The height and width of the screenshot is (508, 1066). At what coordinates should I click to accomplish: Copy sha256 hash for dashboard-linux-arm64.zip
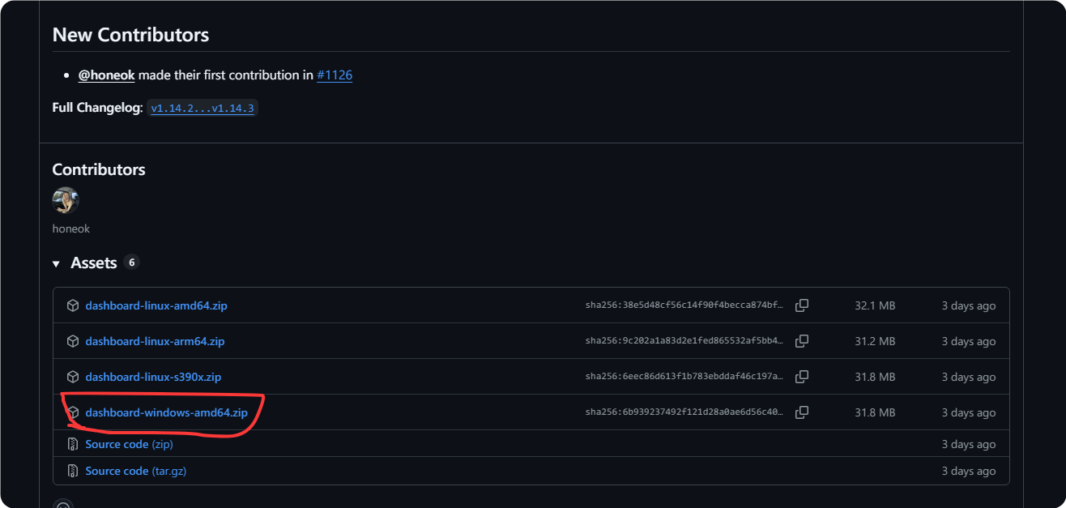(802, 341)
